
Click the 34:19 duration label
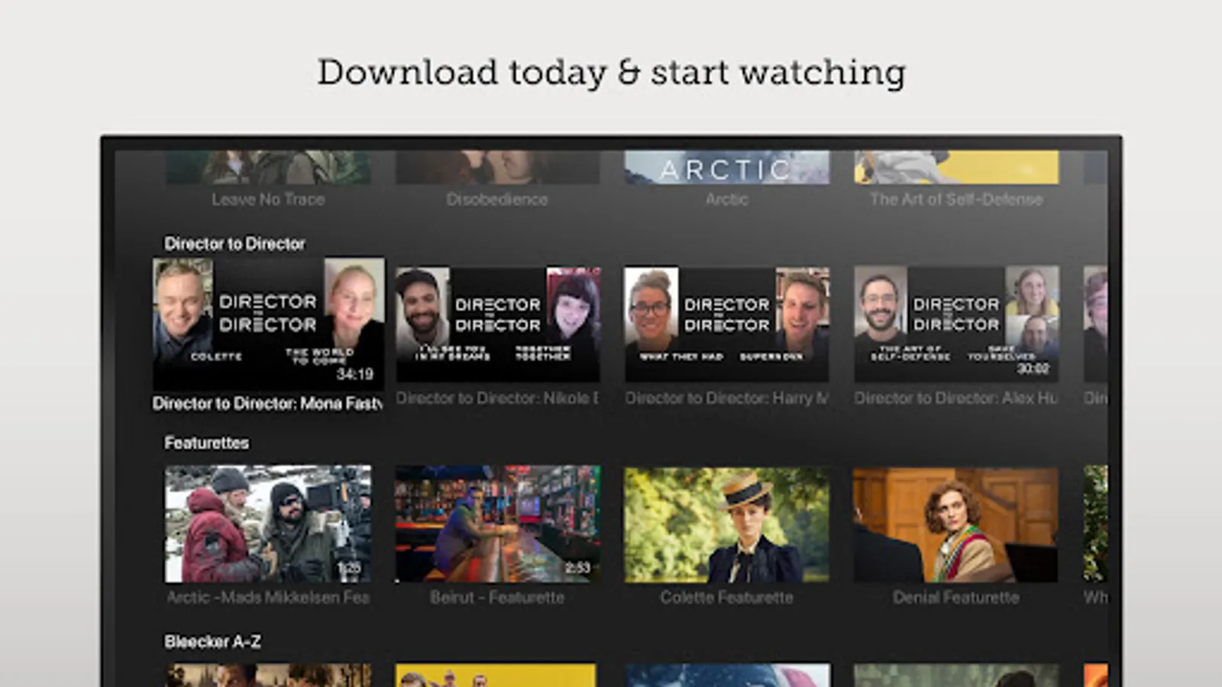pos(354,374)
